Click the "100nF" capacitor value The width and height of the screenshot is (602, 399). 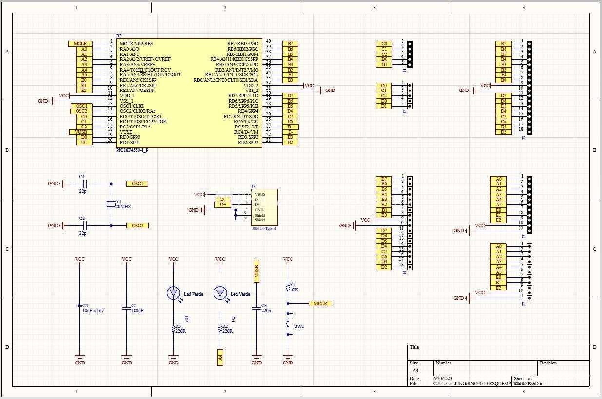(137, 310)
